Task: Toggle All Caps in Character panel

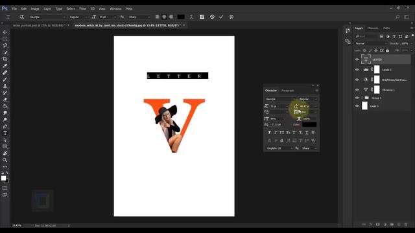Action: (282, 132)
